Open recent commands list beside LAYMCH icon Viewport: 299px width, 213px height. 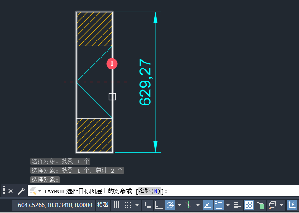pyautogui.click(x=40, y=191)
